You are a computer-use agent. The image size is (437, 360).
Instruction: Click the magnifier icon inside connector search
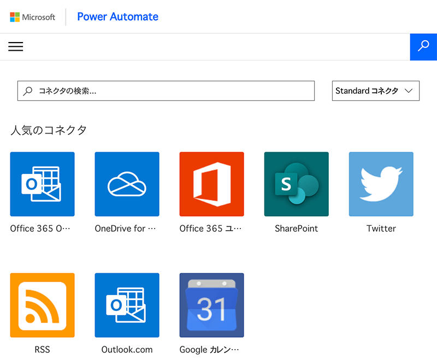[28, 91]
